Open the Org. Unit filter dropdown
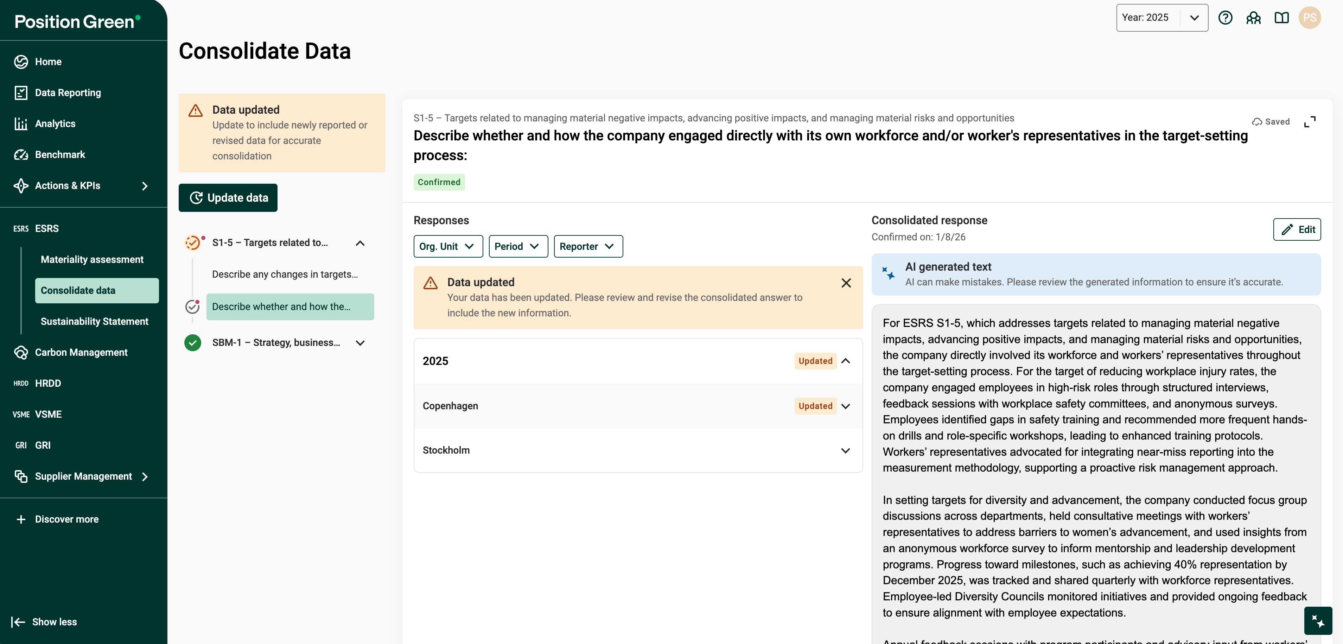The image size is (1343, 644). 448,246
